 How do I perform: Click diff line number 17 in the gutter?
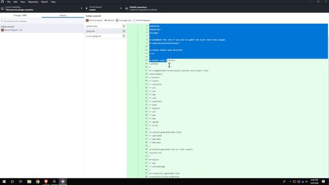[x=146, y=70]
